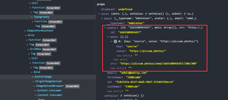Select Context.Consumer directly below ImageUploadWrapper
Image resolution: width=228 pixels, height=100 pixels.
click(49, 91)
